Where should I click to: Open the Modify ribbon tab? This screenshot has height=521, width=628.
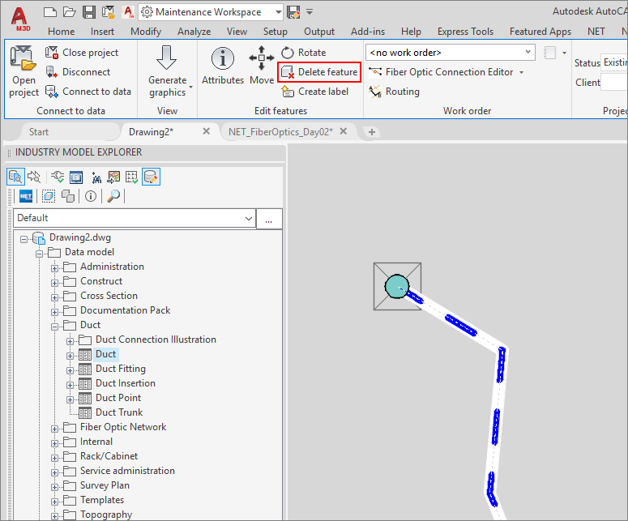tap(146, 32)
